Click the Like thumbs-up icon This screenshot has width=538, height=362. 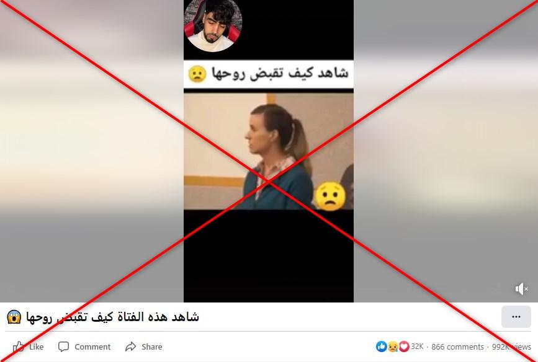(x=19, y=347)
